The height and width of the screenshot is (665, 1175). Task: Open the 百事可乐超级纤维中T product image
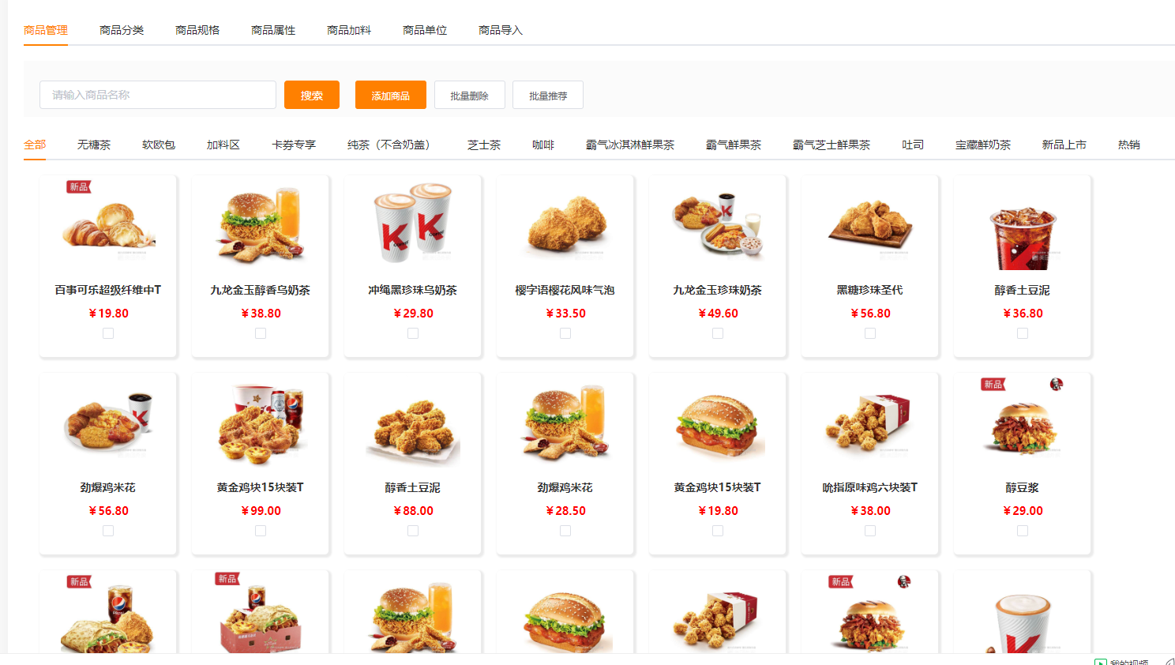[x=108, y=225]
